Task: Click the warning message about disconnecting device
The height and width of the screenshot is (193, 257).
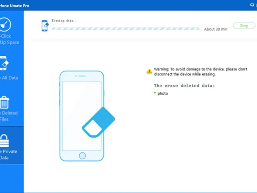Action: [200, 71]
